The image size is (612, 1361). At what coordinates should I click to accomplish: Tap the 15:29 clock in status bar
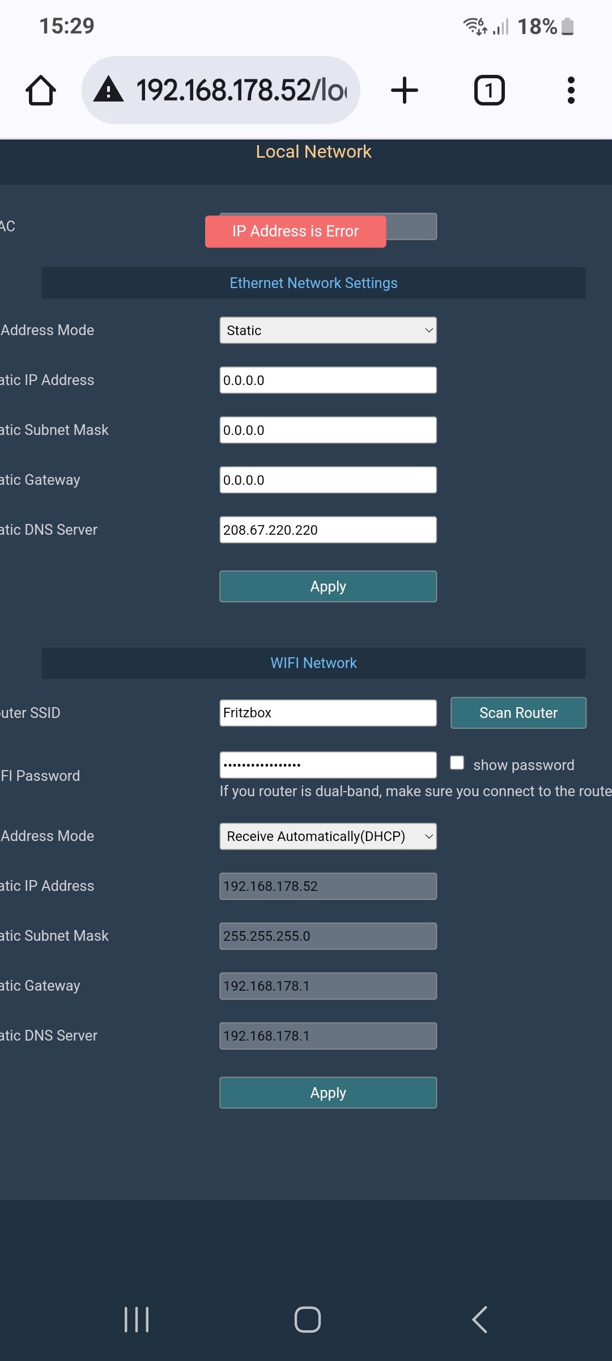[67, 26]
